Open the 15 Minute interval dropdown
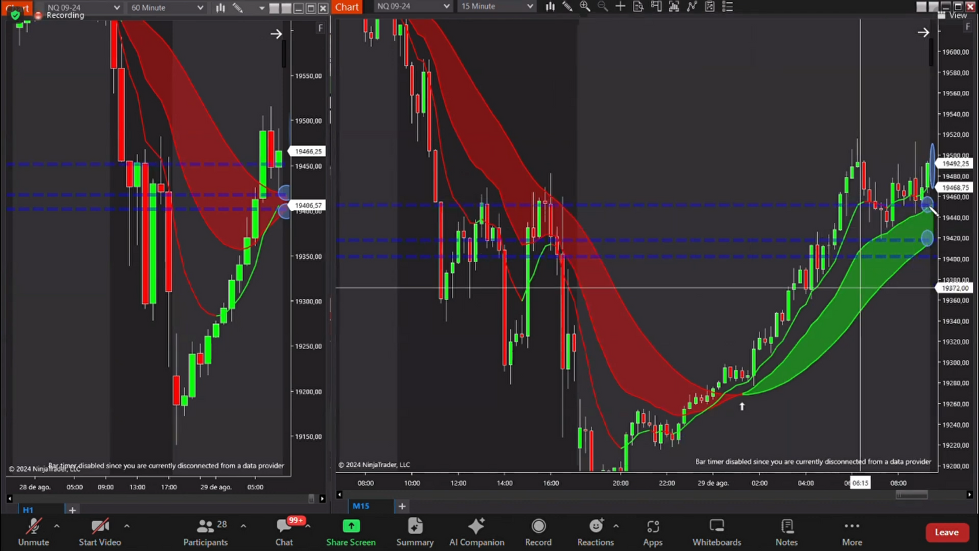This screenshot has width=979, height=551. click(497, 6)
